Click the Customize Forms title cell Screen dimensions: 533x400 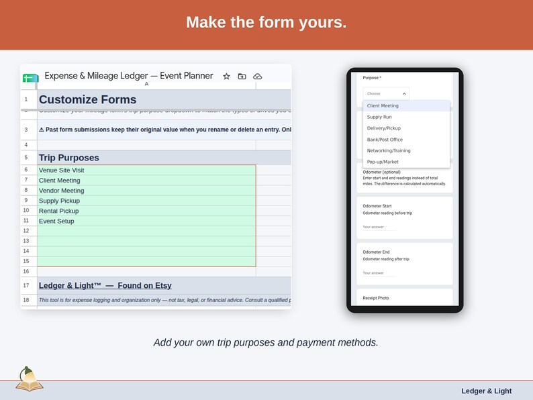pos(164,99)
